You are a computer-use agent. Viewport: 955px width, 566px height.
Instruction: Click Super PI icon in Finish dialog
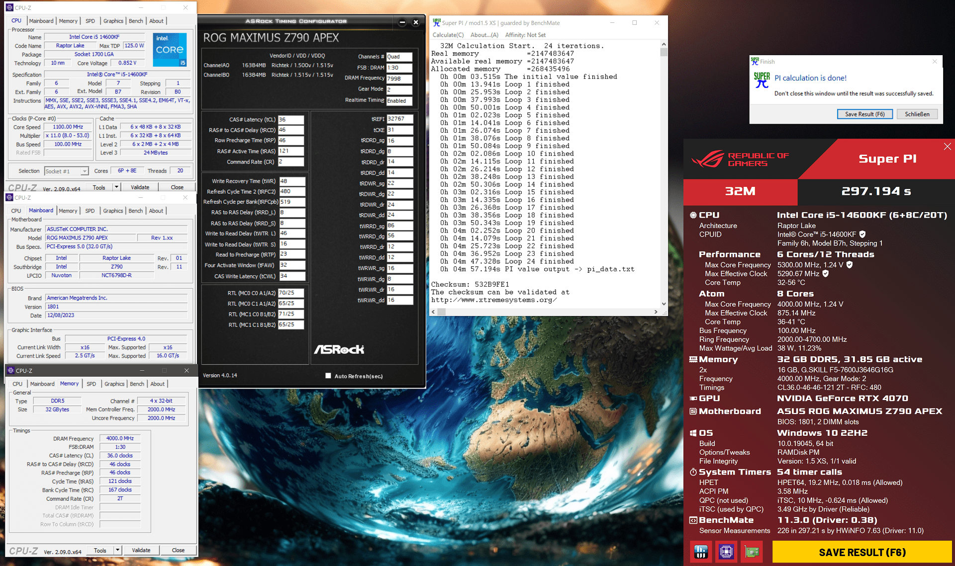pyautogui.click(x=762, y=81)
